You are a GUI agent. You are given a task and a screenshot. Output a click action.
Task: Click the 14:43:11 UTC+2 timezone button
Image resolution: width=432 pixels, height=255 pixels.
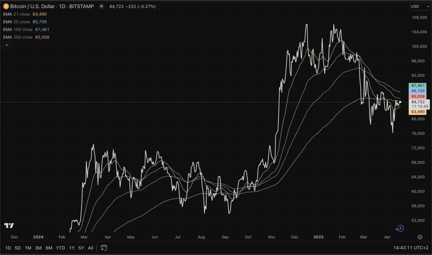(411, 248)
